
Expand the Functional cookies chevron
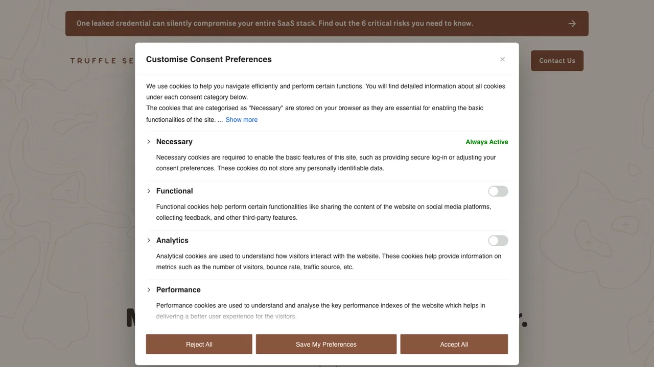coord(149,191)
